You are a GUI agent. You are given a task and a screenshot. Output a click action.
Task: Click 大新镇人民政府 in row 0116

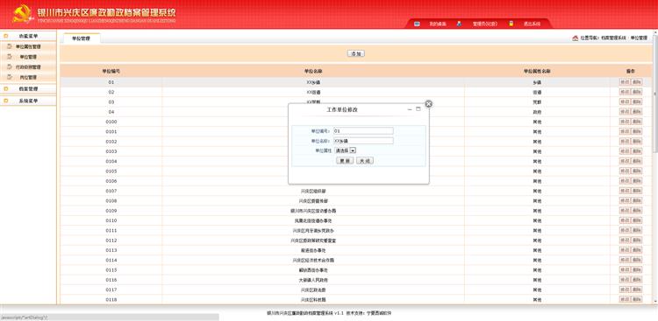point(313,280)
